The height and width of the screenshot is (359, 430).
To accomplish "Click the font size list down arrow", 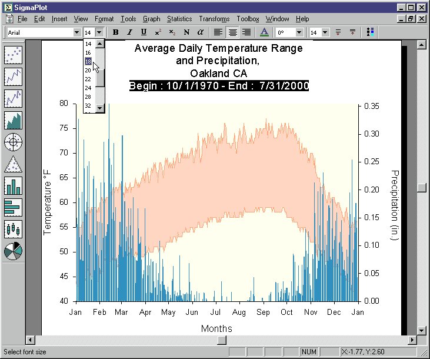I will click(x=100, y=108).
